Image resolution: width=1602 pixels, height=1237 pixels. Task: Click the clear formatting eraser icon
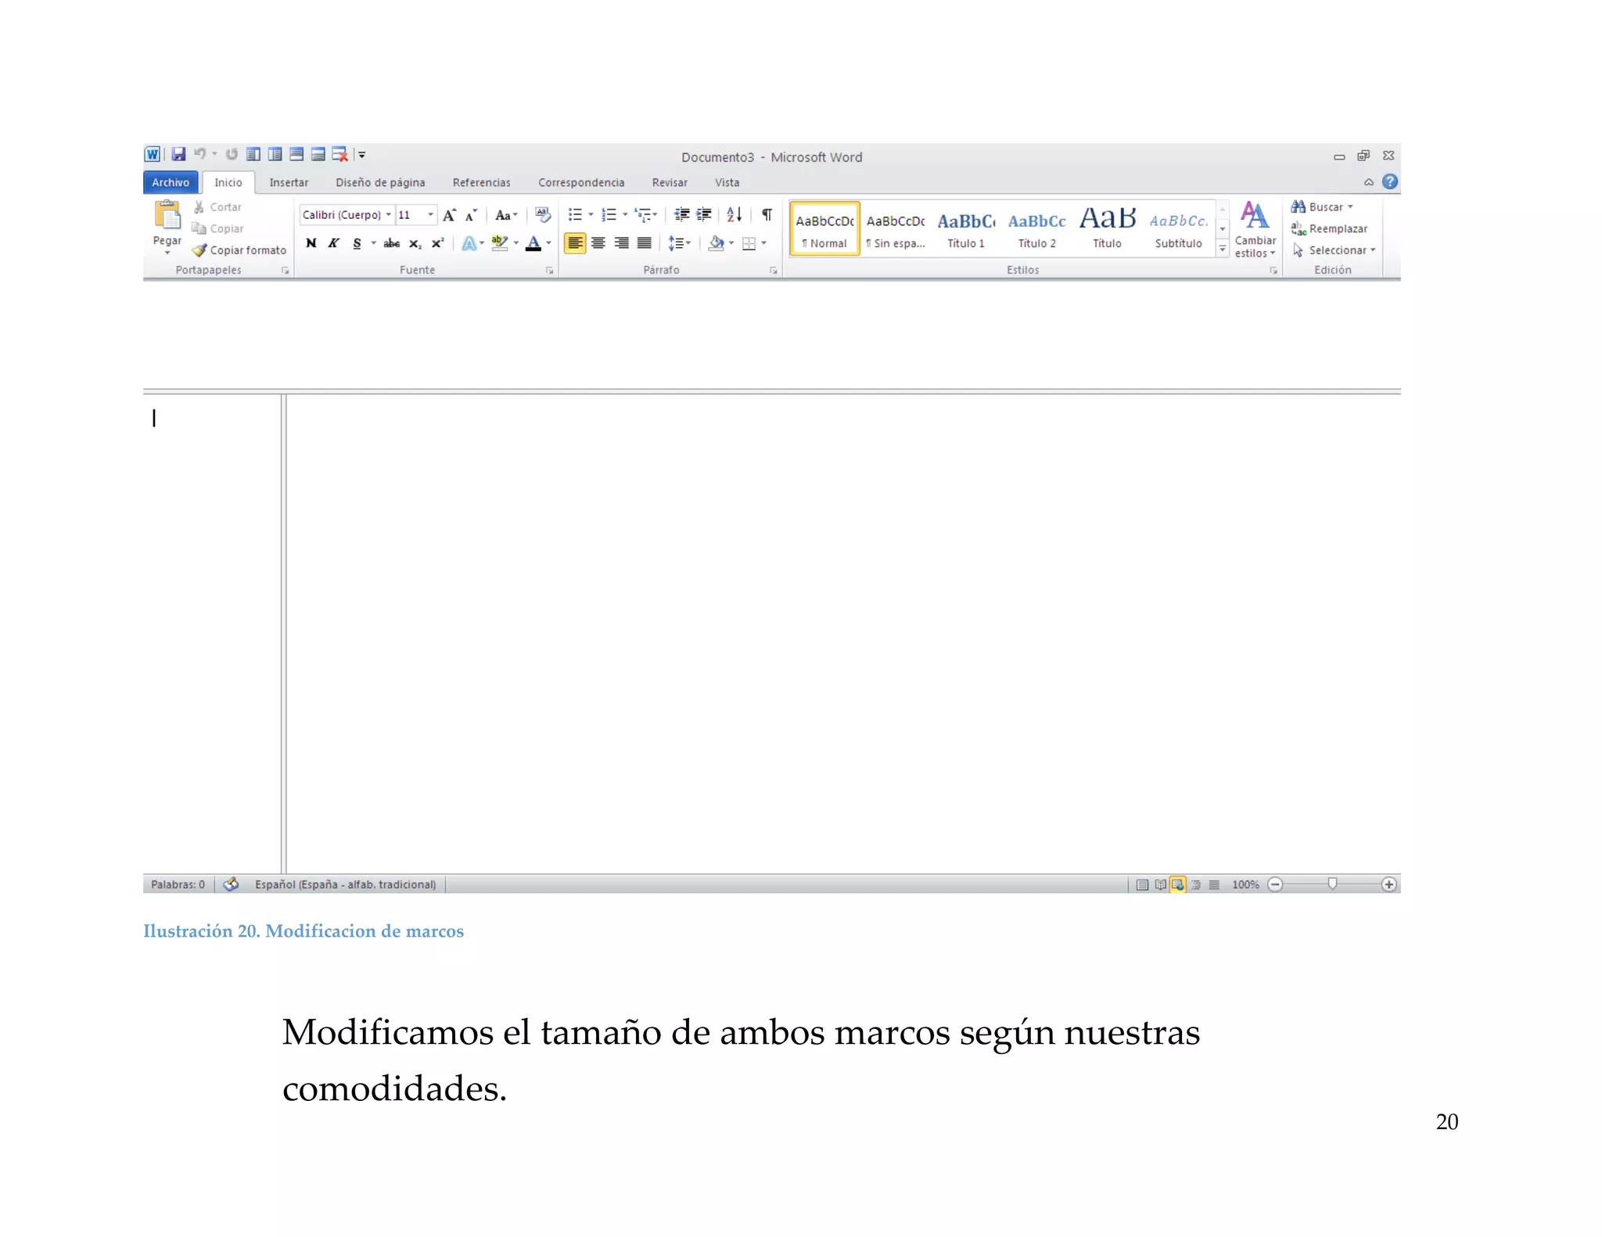(x=542, y=214)
